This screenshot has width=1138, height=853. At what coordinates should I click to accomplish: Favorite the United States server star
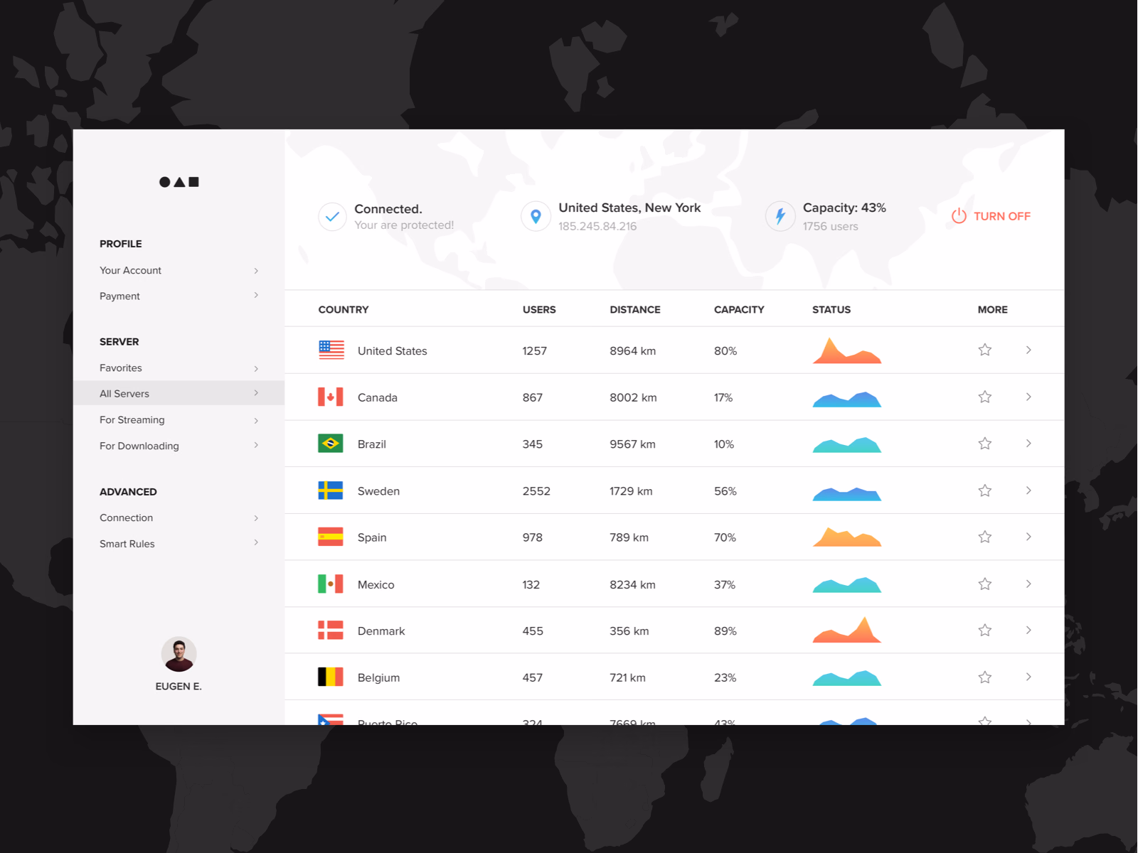click(x=985, y=350)
